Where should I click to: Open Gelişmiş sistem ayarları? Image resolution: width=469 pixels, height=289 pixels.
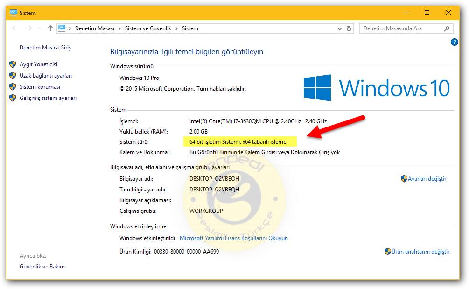point(48,98)
